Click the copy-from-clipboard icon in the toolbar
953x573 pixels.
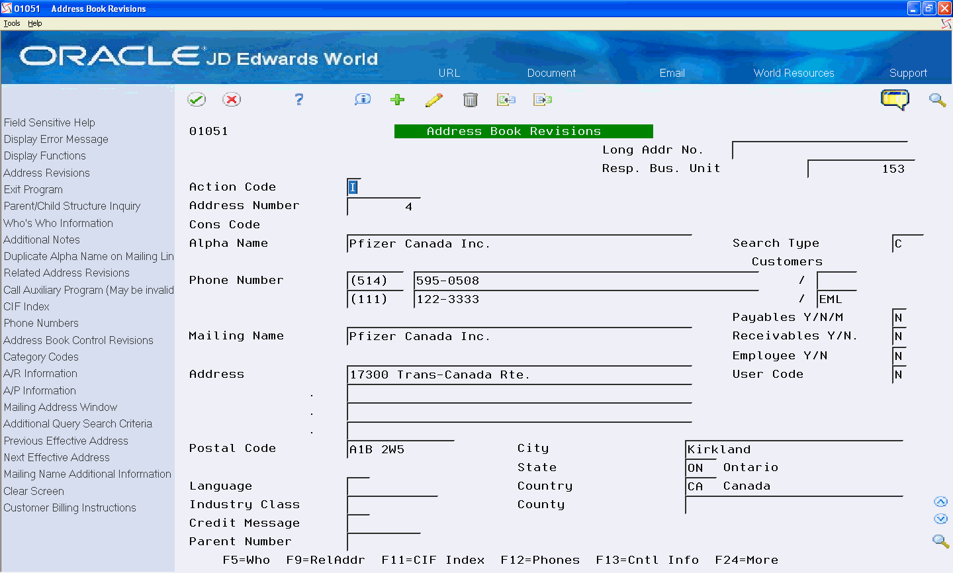click(x=506, y=99)
